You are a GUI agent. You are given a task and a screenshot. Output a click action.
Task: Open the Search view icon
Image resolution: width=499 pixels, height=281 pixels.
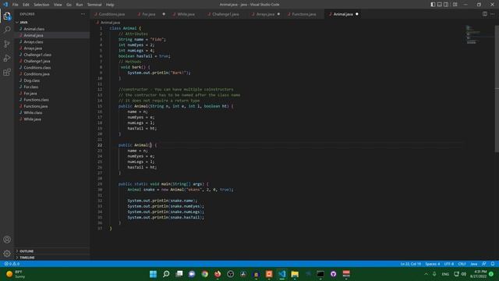point(7,30)
